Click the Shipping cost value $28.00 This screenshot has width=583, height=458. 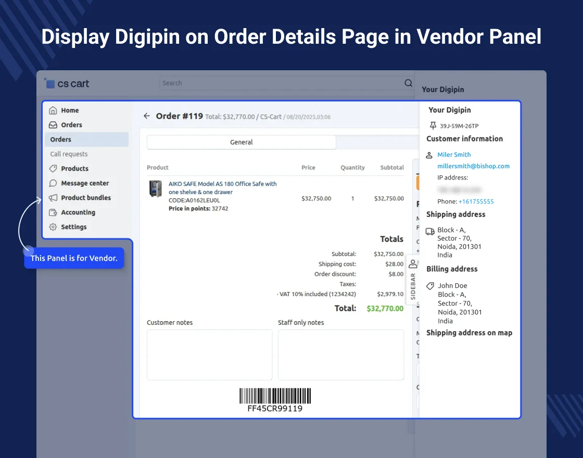(x=394, y=264)
